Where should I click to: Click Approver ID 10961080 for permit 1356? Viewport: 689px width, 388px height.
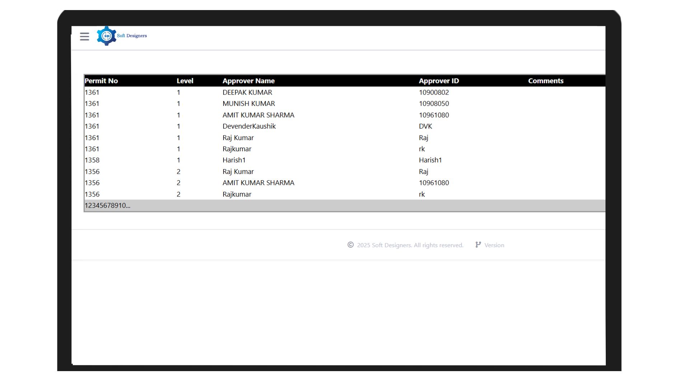(434, 183)
